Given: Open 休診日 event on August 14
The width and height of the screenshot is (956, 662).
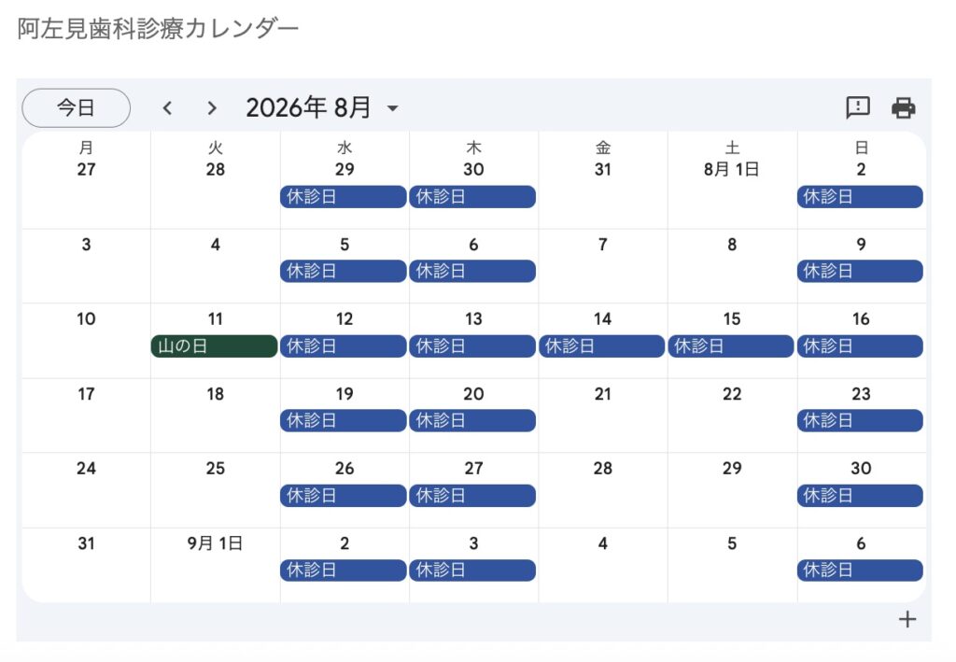Looking at the screenshot, I should (x=602, y=346).
